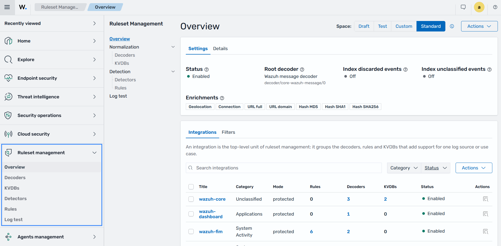Open the wazuh-fim integration link
Image resolution: width=501 pixels, height=246 pixels.
click(x=211, y=232)
